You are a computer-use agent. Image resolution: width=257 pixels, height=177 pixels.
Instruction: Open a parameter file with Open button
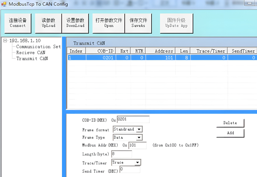tap(109, 23)
